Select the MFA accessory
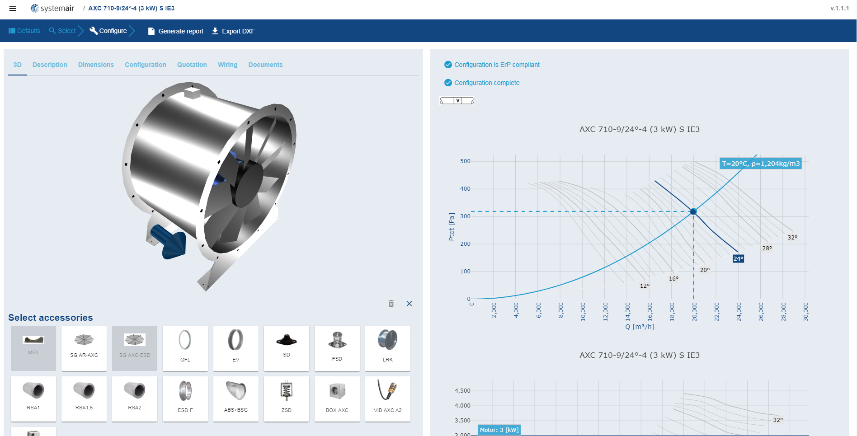Image resolution: width=857 pixels, height=436 pixels. click(x=33, y=348)
